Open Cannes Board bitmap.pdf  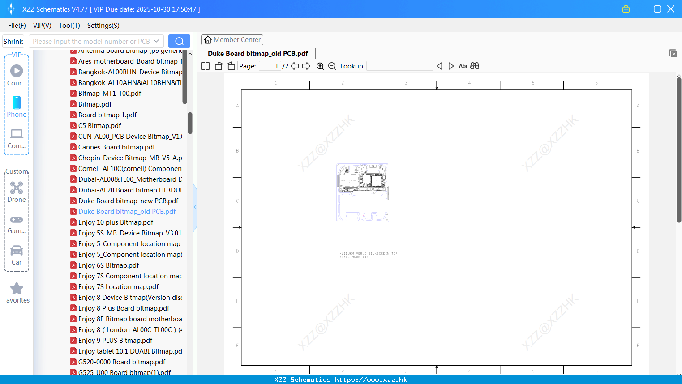(113, 147)
